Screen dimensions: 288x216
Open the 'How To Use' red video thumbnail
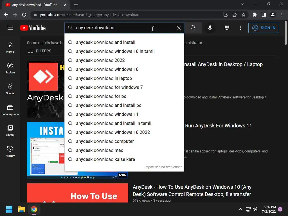(78, 193)
